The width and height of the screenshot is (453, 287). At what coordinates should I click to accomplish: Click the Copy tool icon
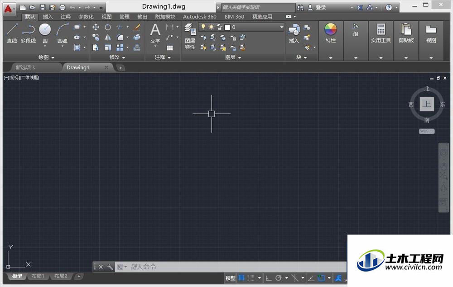coord(96,37)
